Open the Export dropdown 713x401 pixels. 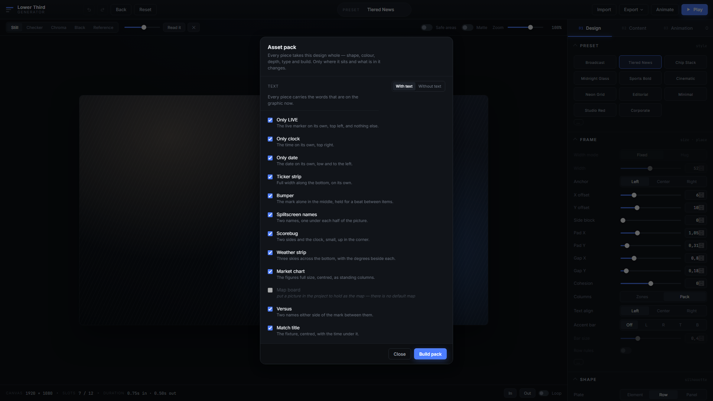coord(634,10)
